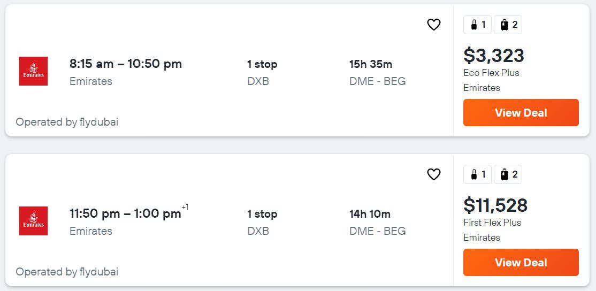Open the 1 stop details for 15h 35m flight
The image size is (596, 291).
coord(262,64)
